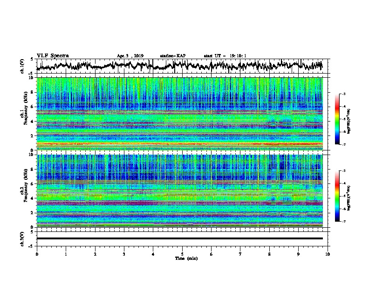Click the time axis tick label "6"
Screen dimensions: 369x285
tap(211, 254)
